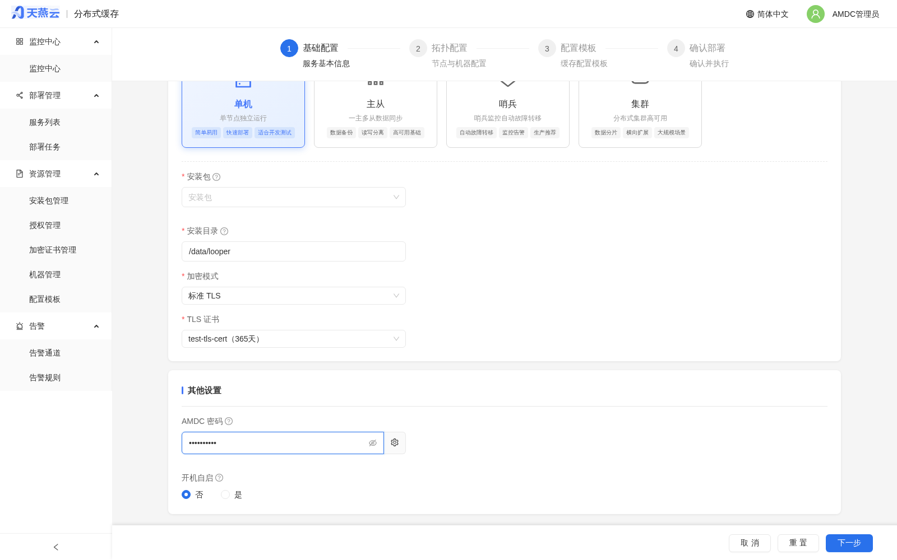Click the 告警 alarm icon
Viewport: 897px width, 560px height.
[20, 326]
